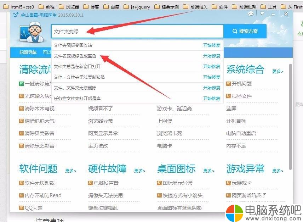The width and height of the screenshot is (303, 222).
Task: Click the vertical scrollbar of the problem list
Action: click(x=290, y=117)
